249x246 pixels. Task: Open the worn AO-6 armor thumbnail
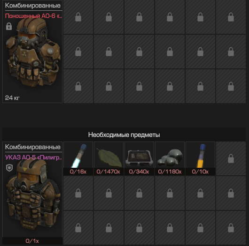click(33, 53)
